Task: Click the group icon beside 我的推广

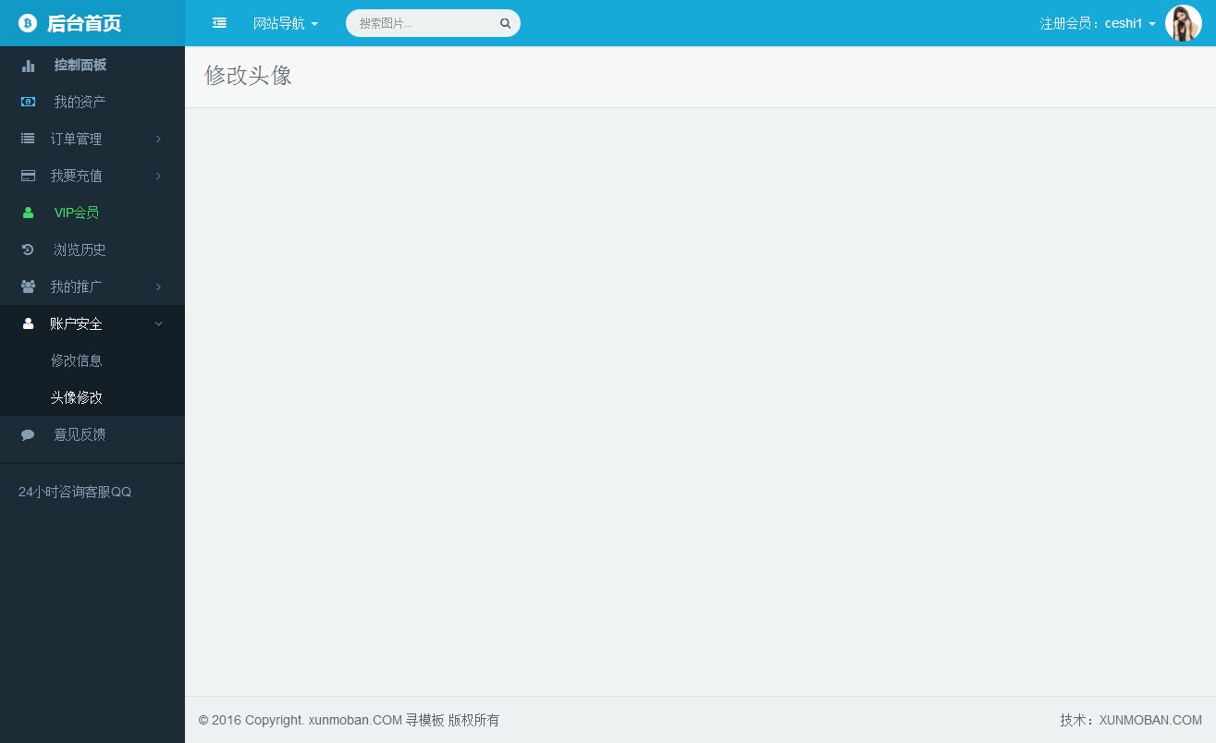Action: pos(28,286)
